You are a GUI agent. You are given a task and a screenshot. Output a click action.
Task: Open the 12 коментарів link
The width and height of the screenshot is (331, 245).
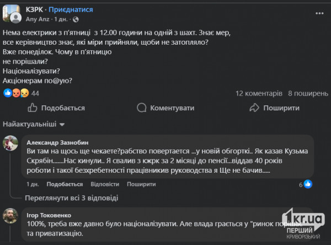(259, 93)
